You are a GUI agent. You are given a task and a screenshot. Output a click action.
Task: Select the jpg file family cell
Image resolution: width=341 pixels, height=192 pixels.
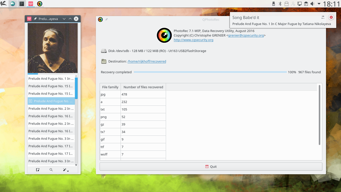tap(110, 94)
